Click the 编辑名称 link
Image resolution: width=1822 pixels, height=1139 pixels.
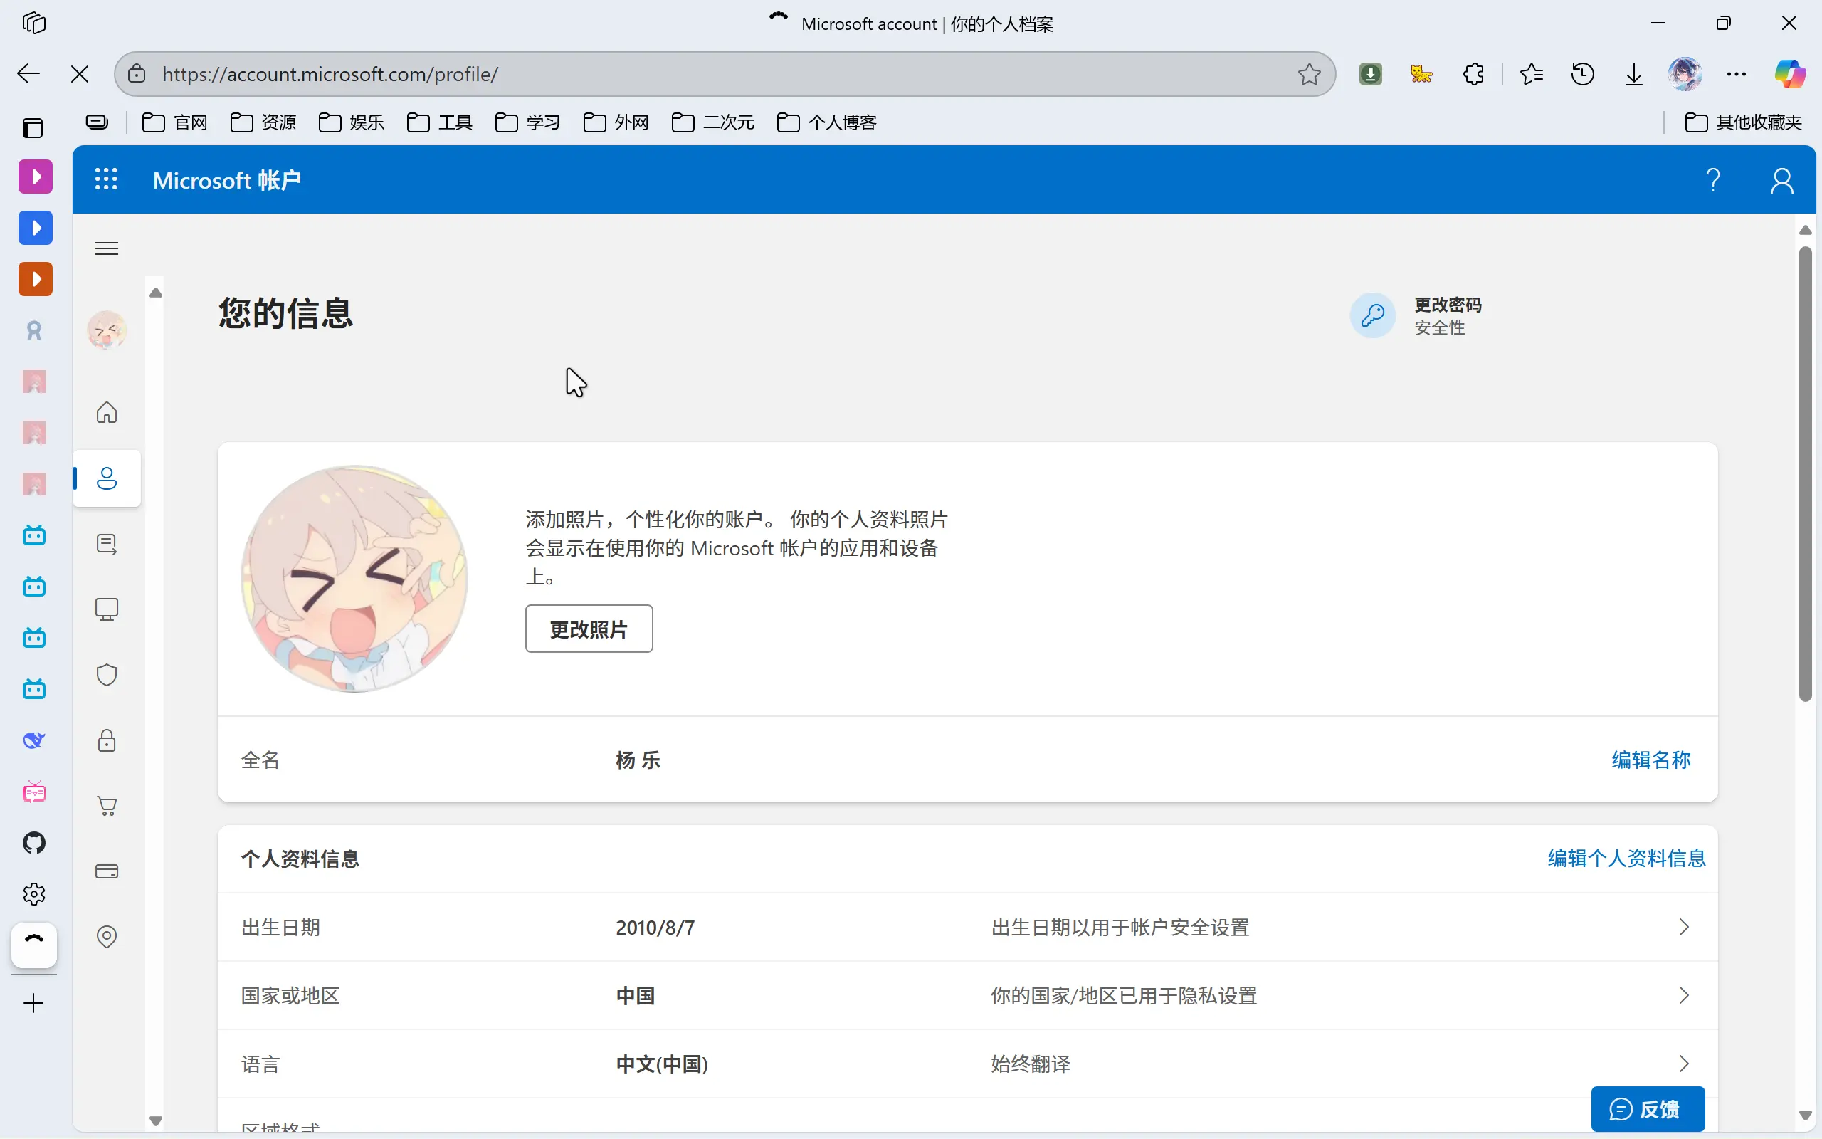(1650, 760)
